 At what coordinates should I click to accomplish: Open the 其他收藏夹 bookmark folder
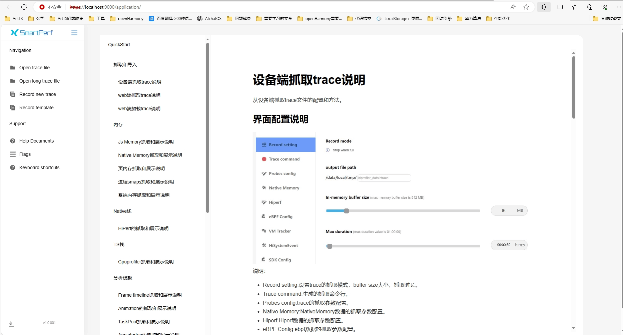[607, 19]
